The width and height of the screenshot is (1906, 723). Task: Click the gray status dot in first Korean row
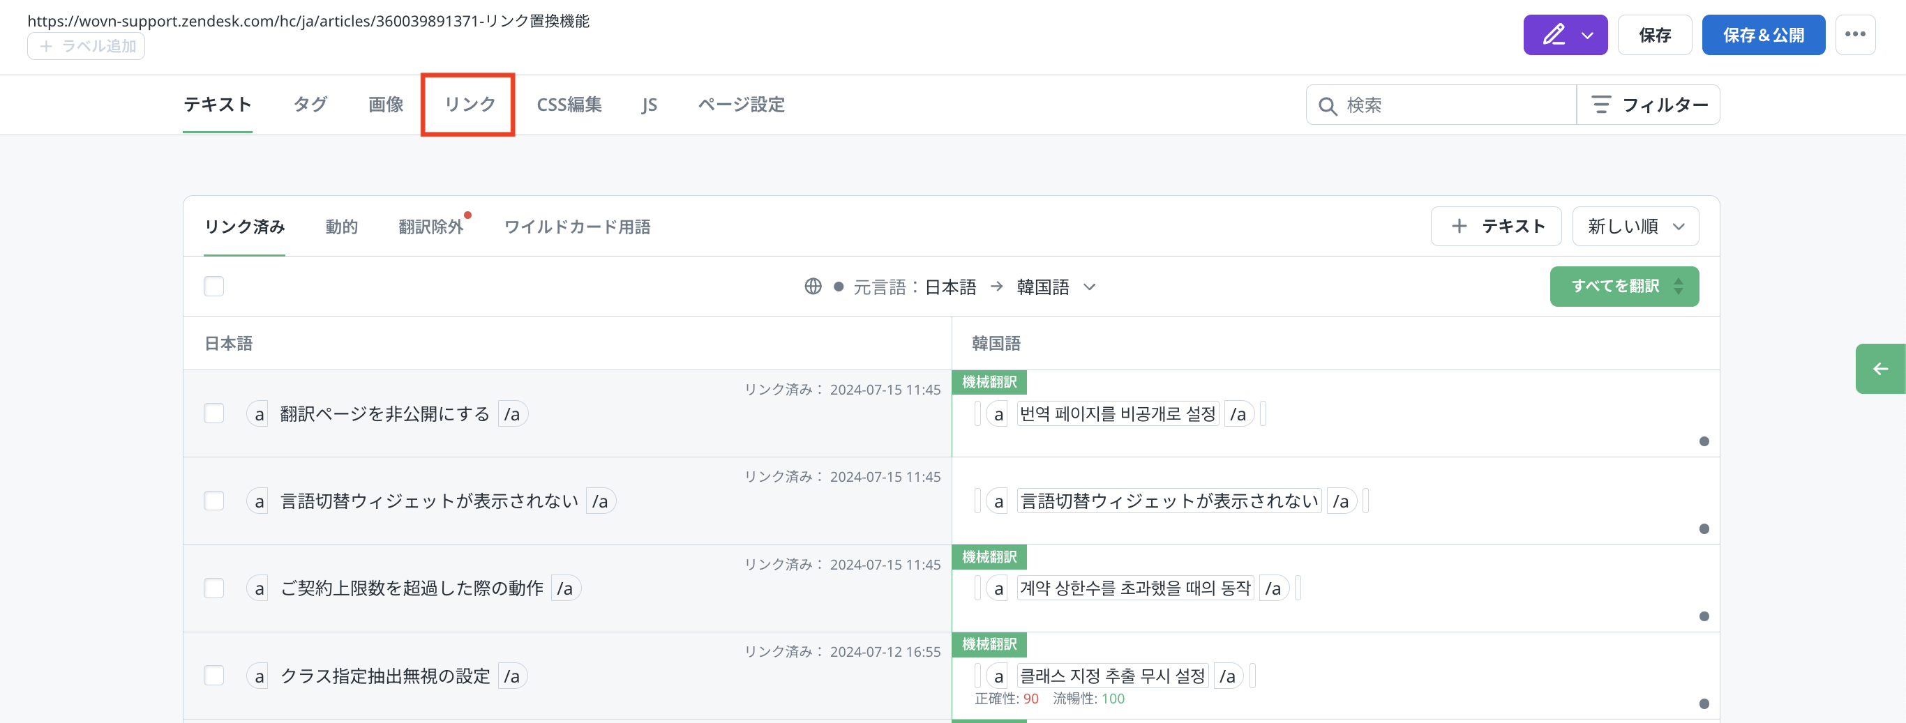1703,441
